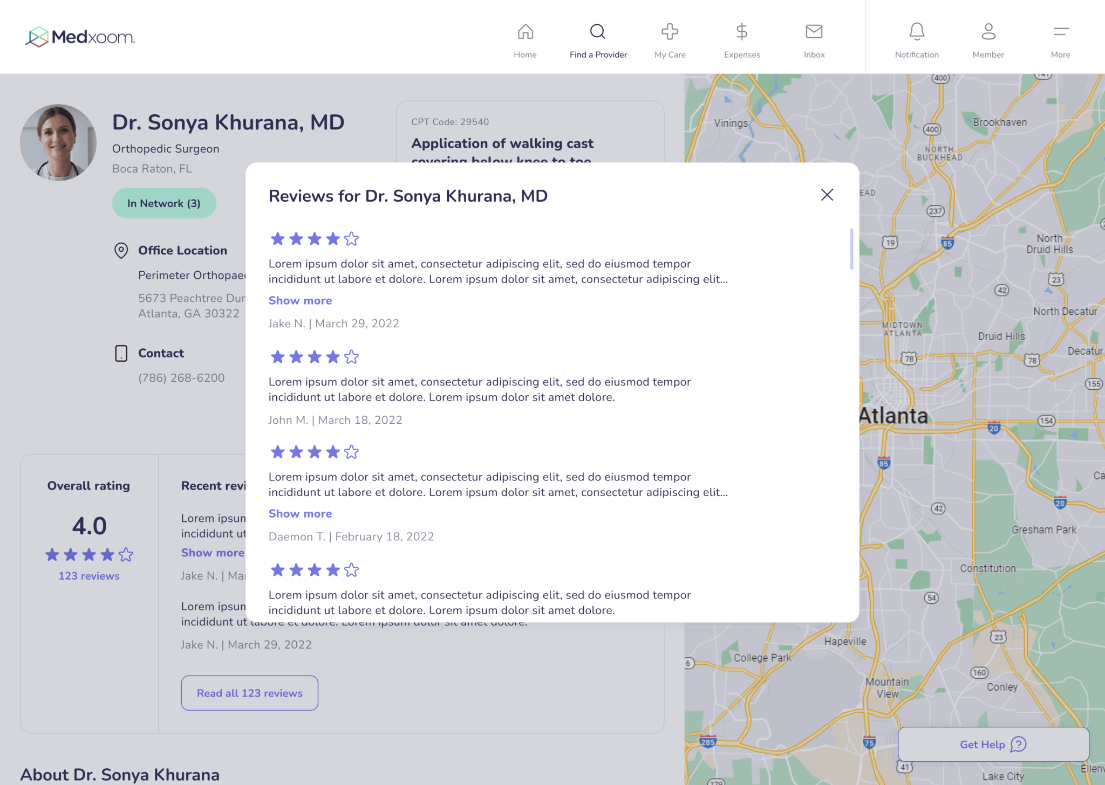Click Daemon T. | February 18, 2022 text
The image size is (1105, 785).
(351, 536)
